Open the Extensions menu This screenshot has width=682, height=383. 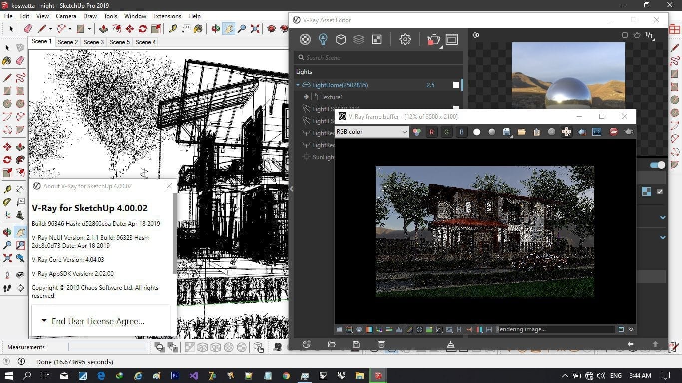tap(167, 16)
